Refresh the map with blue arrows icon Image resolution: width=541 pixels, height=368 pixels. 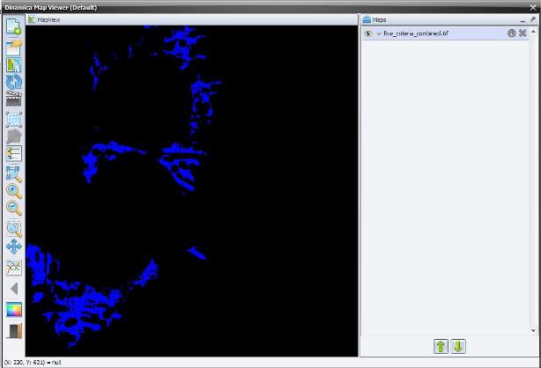click(14, 82)
